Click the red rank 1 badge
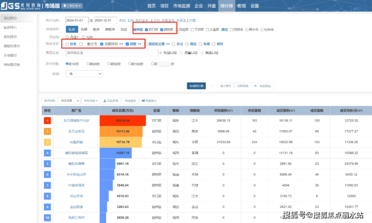 47,121
